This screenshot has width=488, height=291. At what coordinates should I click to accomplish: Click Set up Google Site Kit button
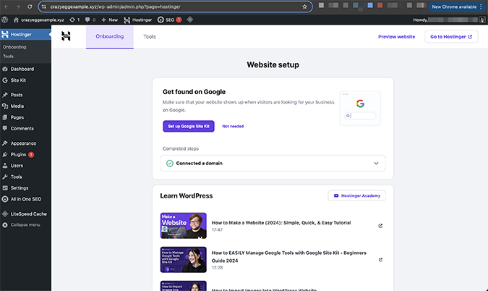pyautogui.click(x=189, y=126)
